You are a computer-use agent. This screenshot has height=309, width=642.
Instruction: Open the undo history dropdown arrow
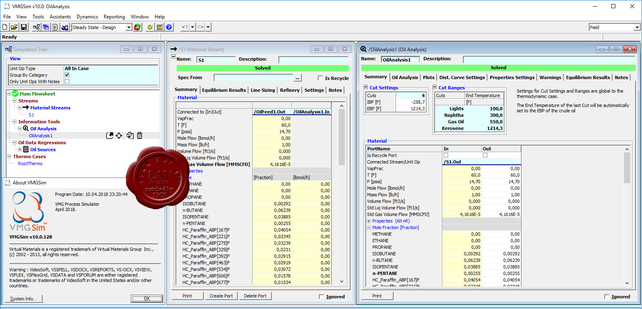[193, 27]
